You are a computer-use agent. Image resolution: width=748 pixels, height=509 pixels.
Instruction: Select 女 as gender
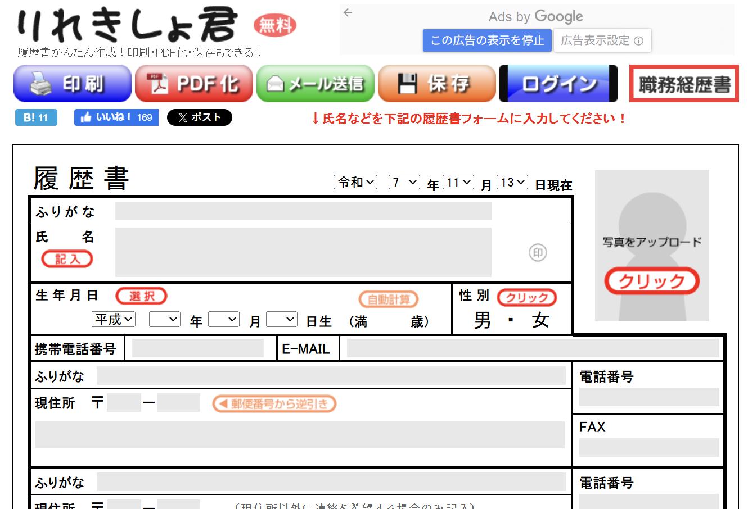540,320
